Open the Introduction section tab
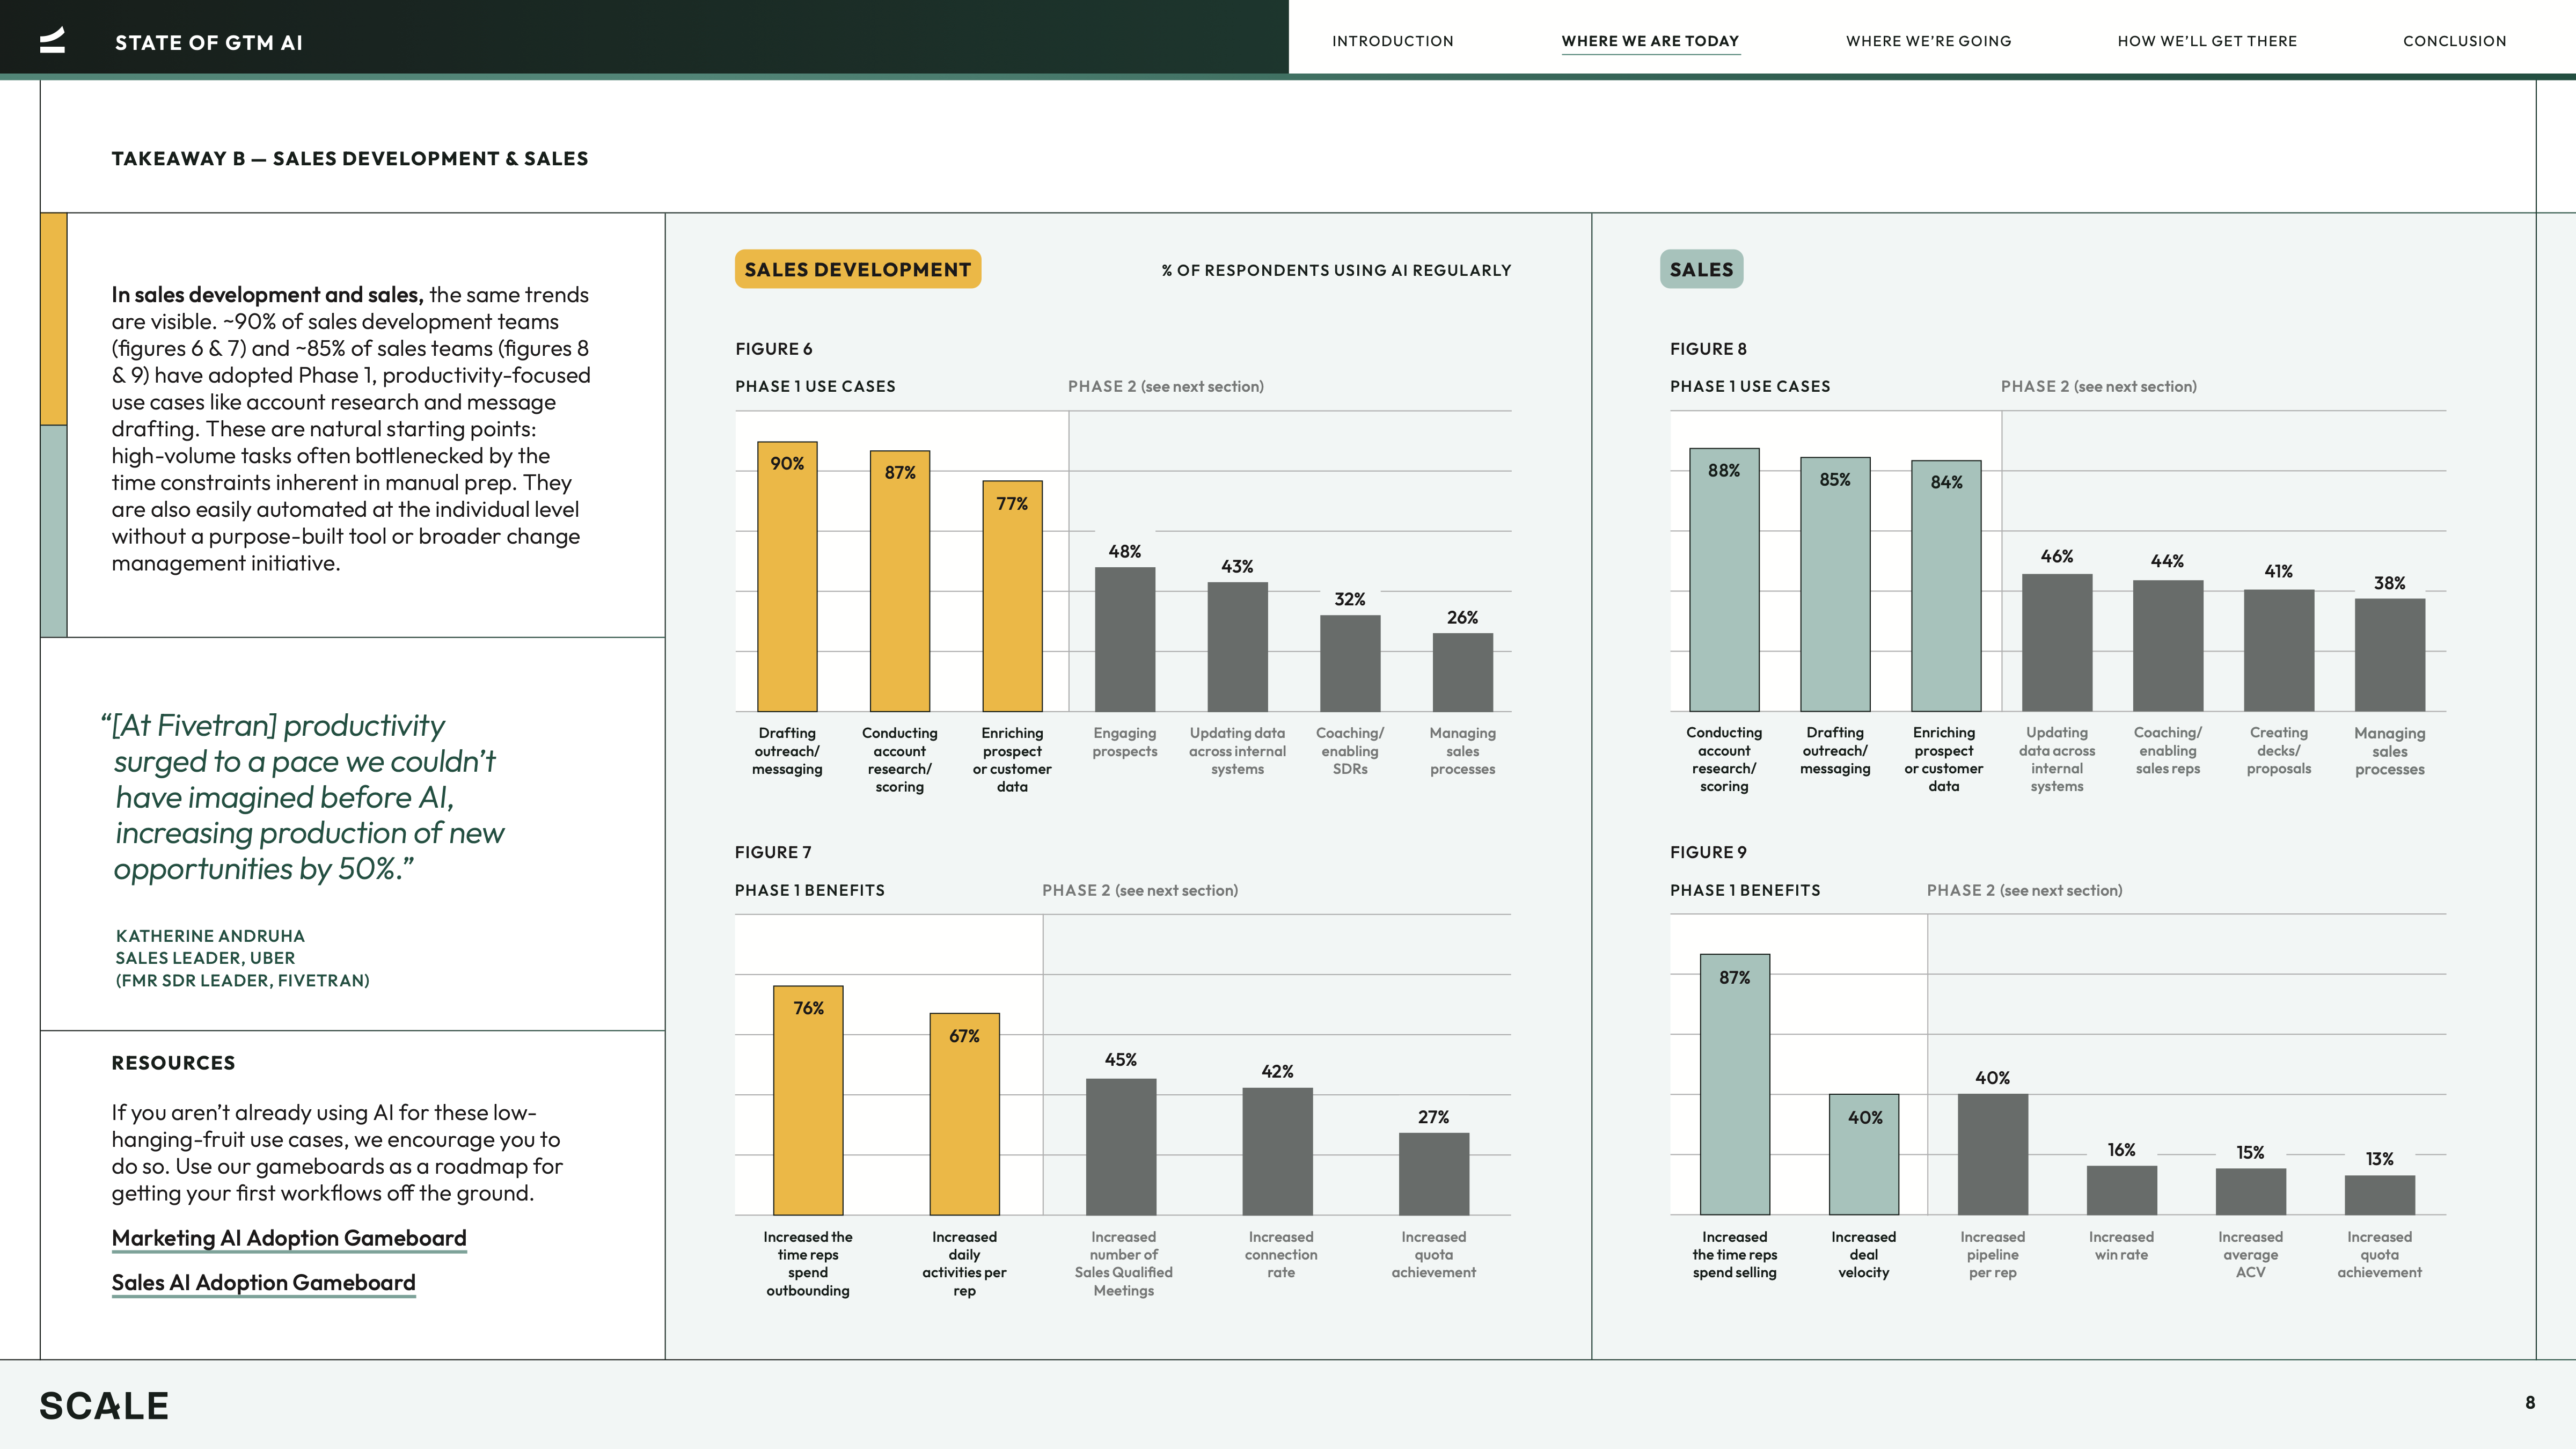 coord(1392,41)
